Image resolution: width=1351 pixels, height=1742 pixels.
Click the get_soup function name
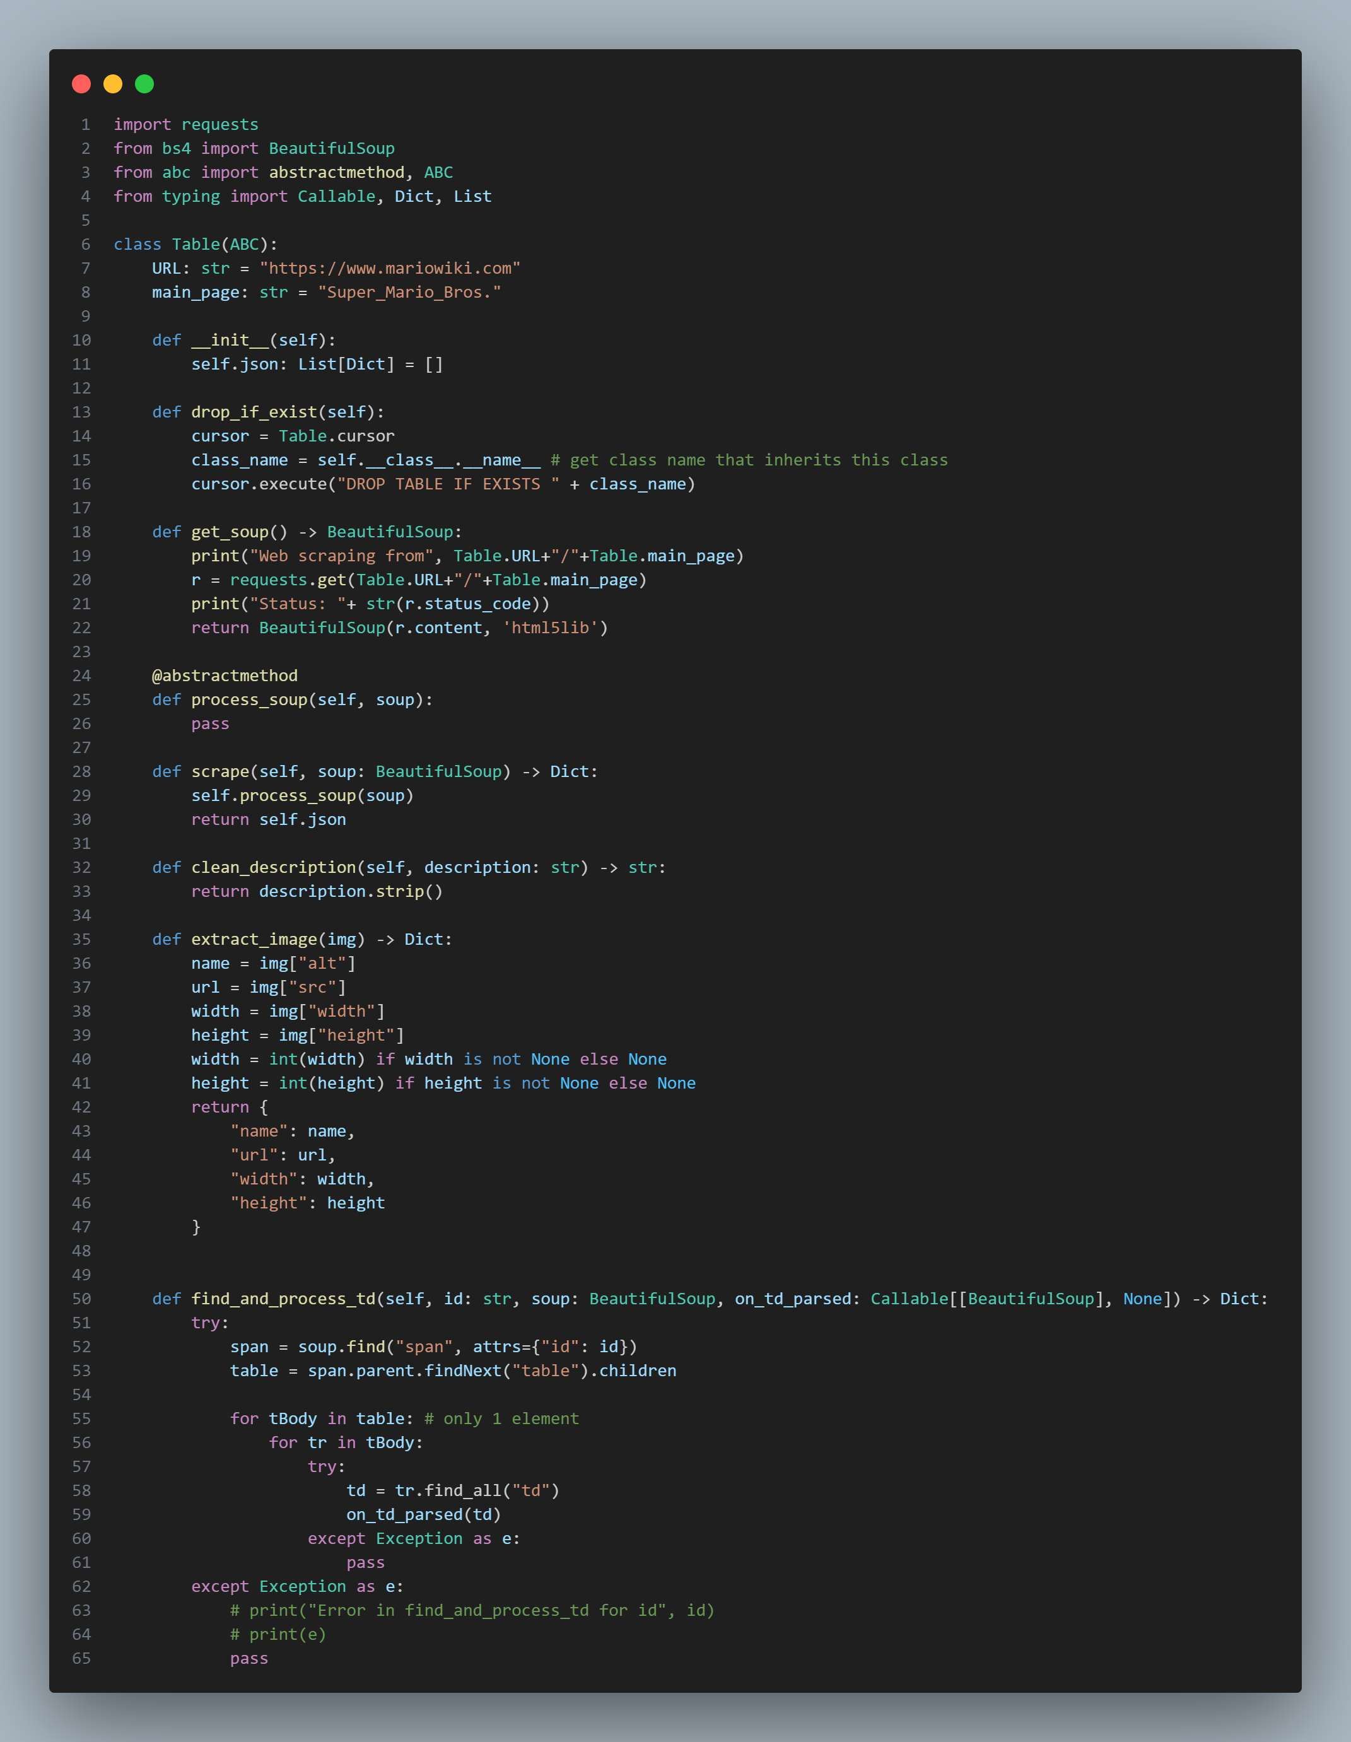(230, 532)
